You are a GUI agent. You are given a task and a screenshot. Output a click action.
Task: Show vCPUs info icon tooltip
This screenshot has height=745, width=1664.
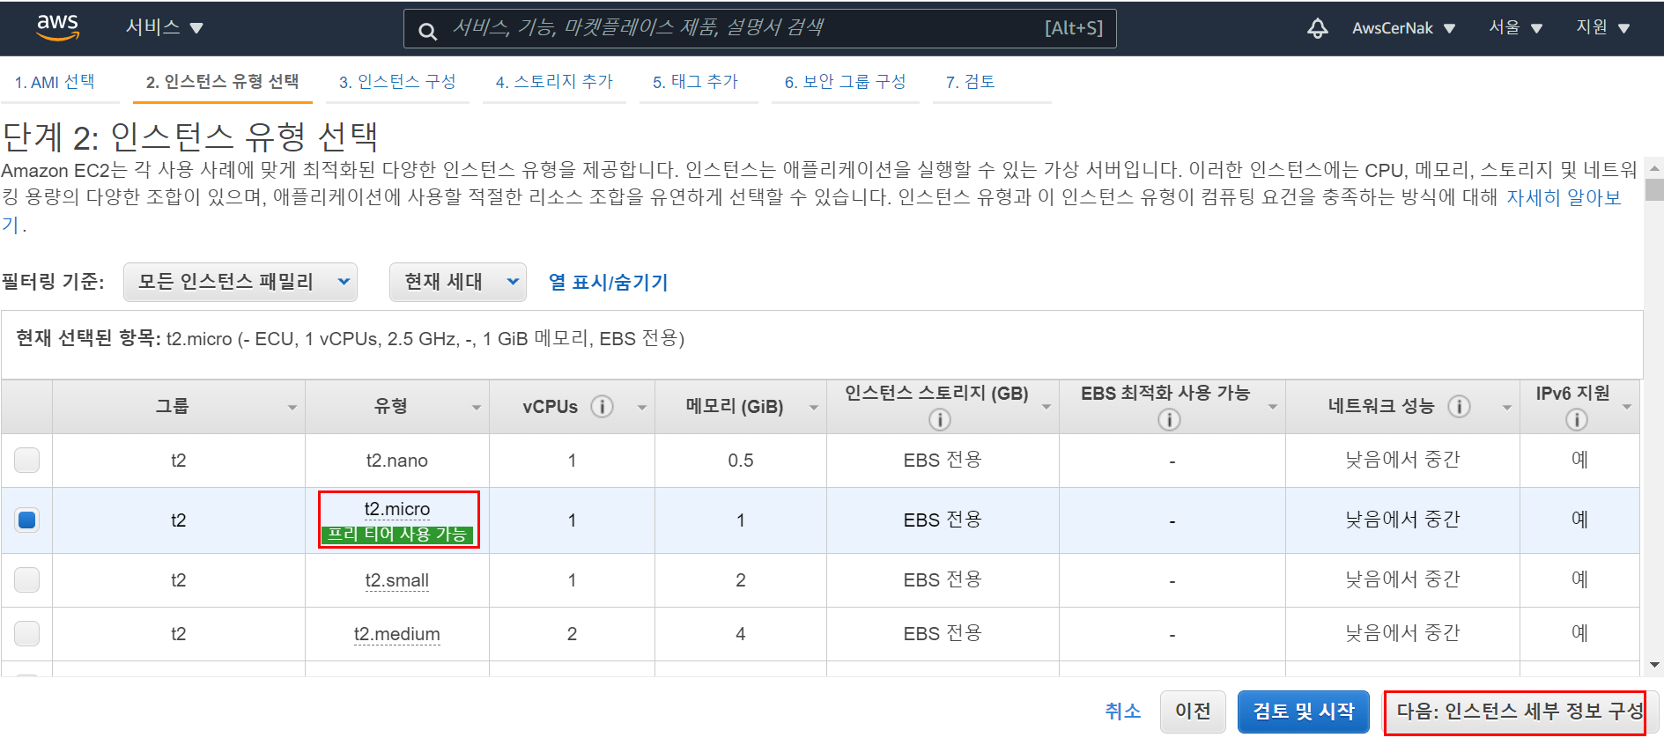tap(602, 406)
